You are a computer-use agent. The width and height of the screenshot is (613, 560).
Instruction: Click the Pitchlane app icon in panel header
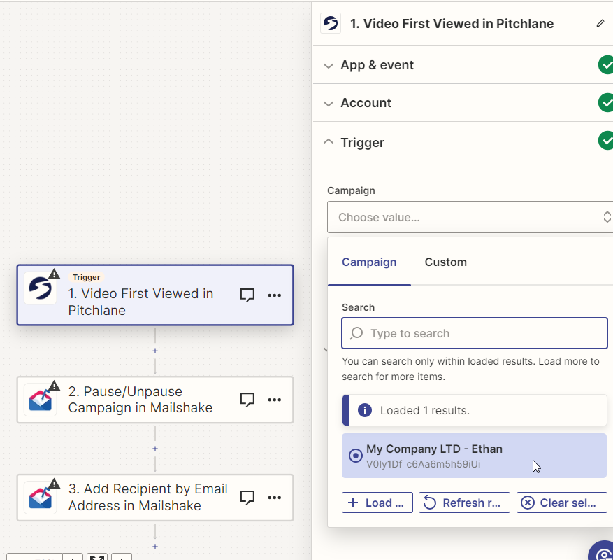coord(331,24)
